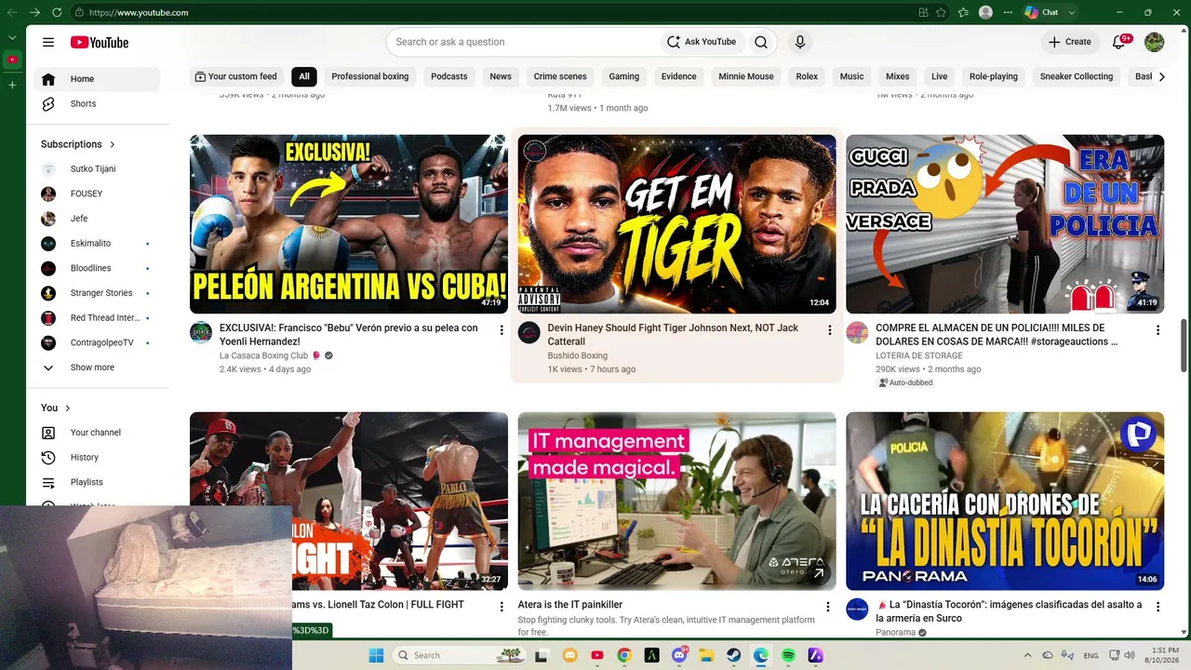
Task: Open the account avatar menu
Action: [x=1154, y=42]
